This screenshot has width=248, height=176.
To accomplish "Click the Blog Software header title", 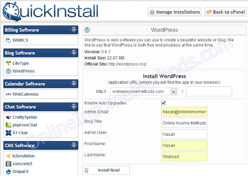I will [x=20, y=53].
